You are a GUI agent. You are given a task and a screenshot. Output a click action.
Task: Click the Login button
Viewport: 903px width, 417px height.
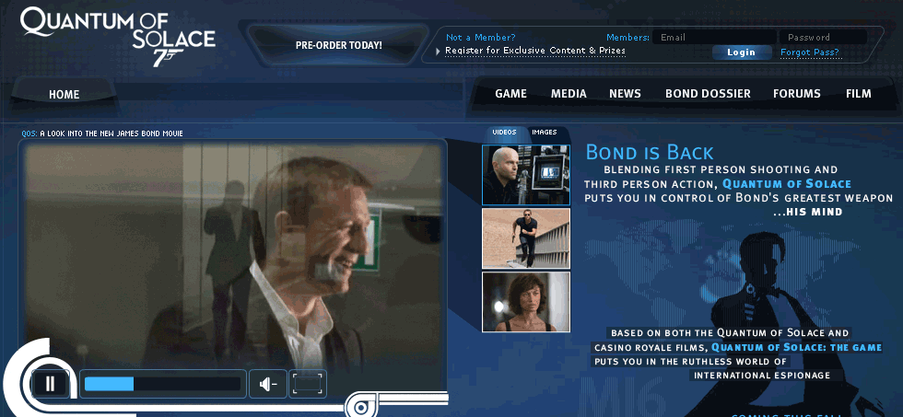coord(741,52)
